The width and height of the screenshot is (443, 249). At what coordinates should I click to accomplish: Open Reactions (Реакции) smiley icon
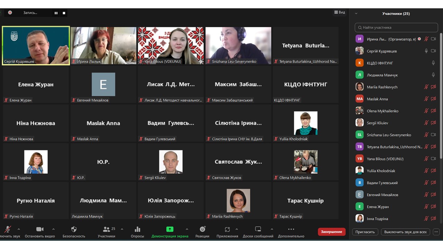click(x=202, y=229)
